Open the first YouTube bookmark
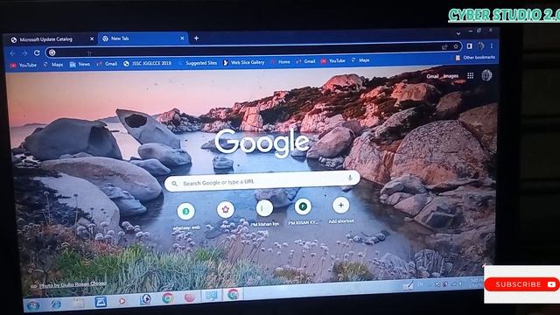This screenshot has width=560, height=315. pyautogui.click(x=24, y=65)
